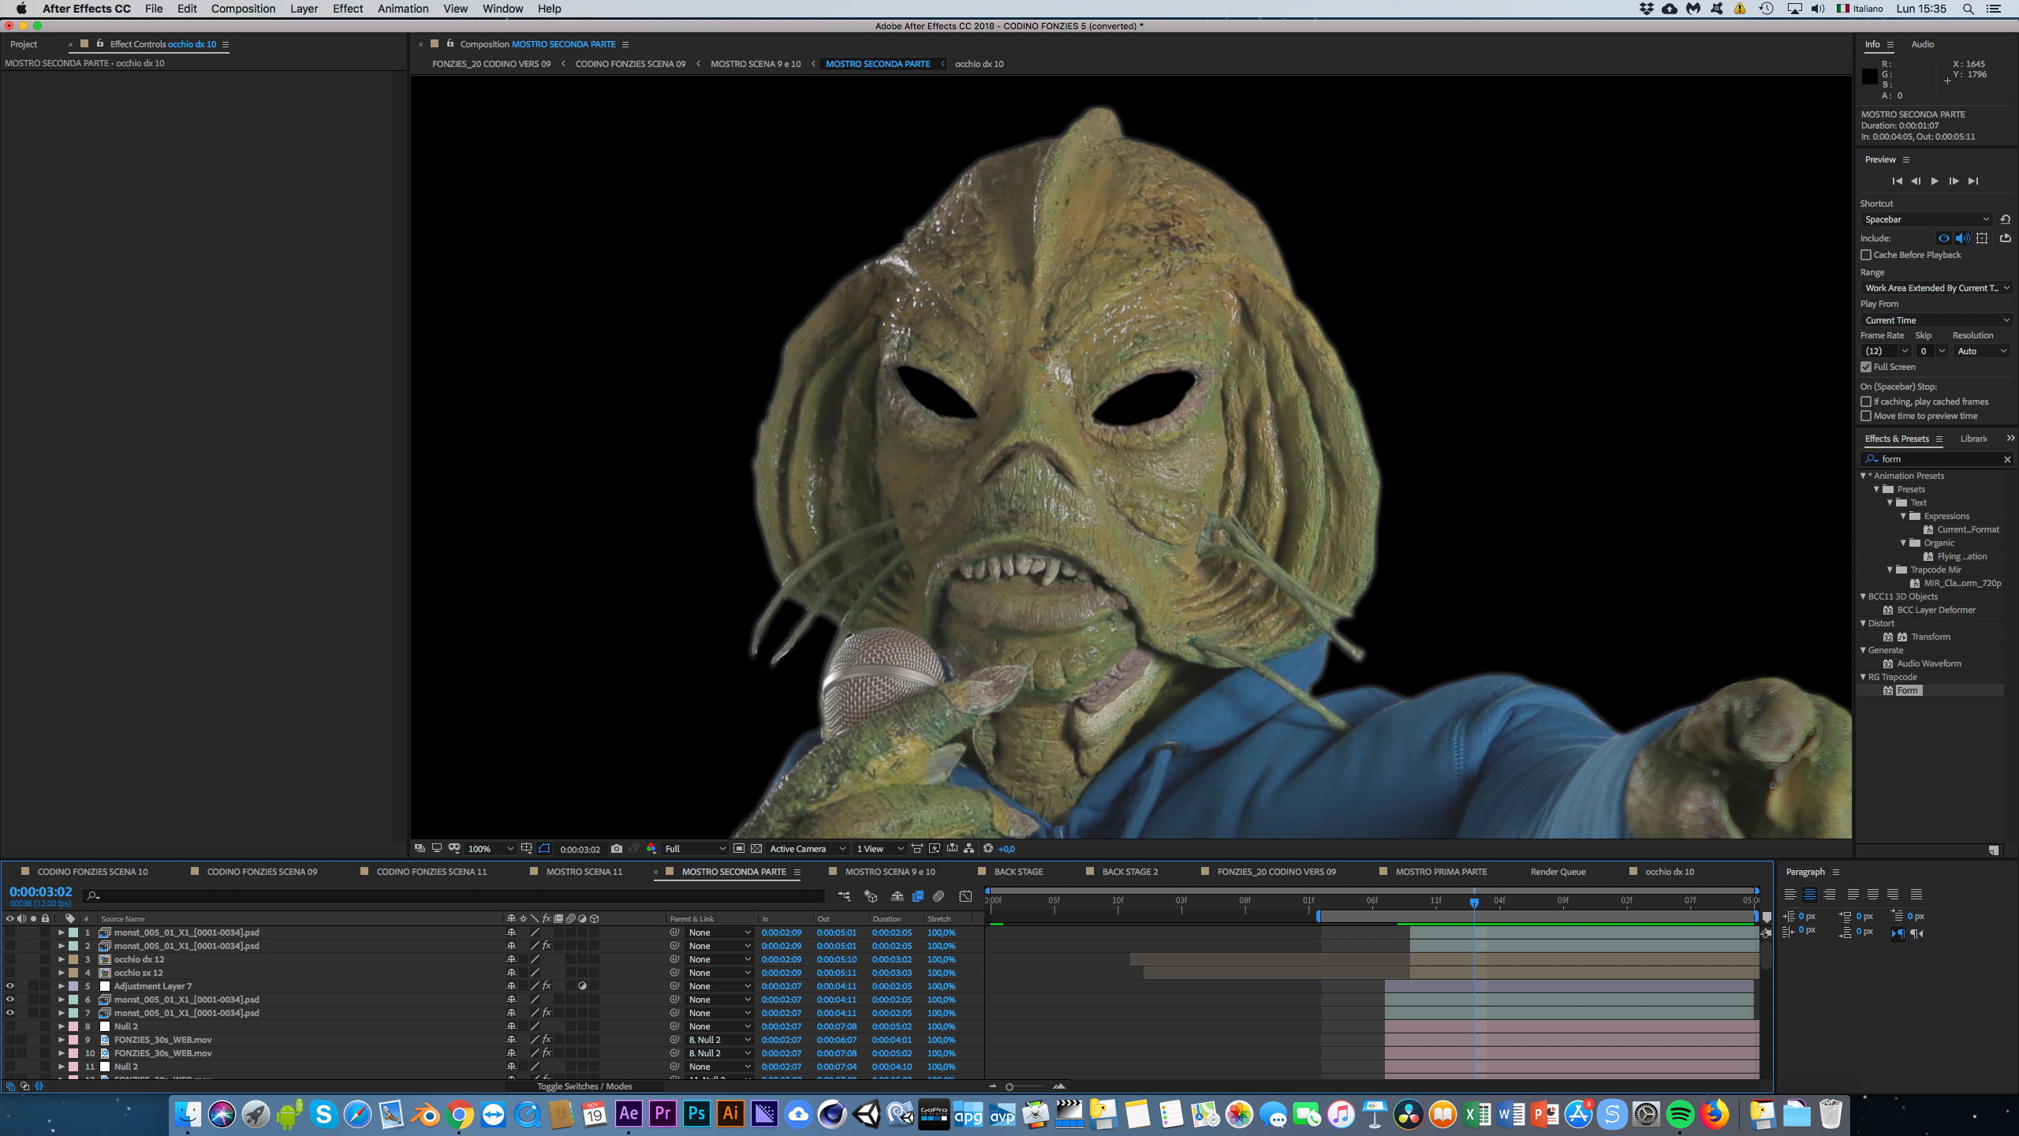Open the Composition menu
The height and width of the screenshot is (1136, 2019).
pos(243,9)
